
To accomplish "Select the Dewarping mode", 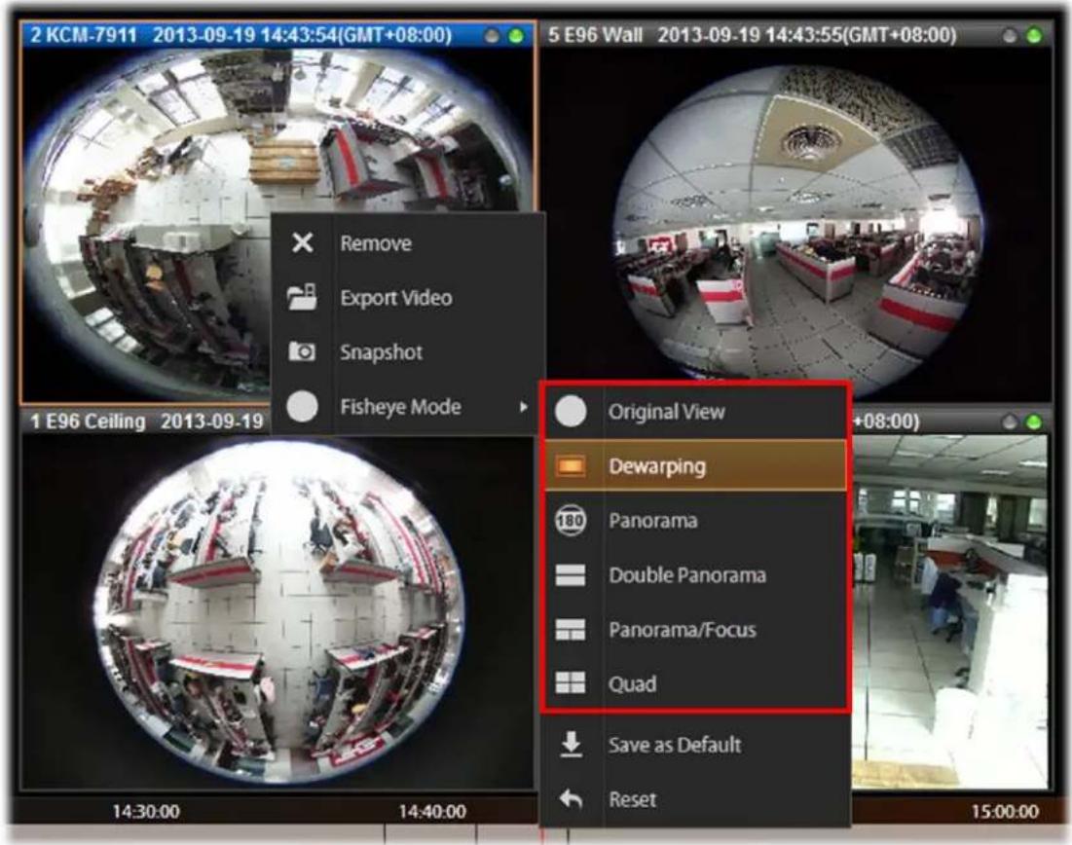I will click(x=695, y=466).
